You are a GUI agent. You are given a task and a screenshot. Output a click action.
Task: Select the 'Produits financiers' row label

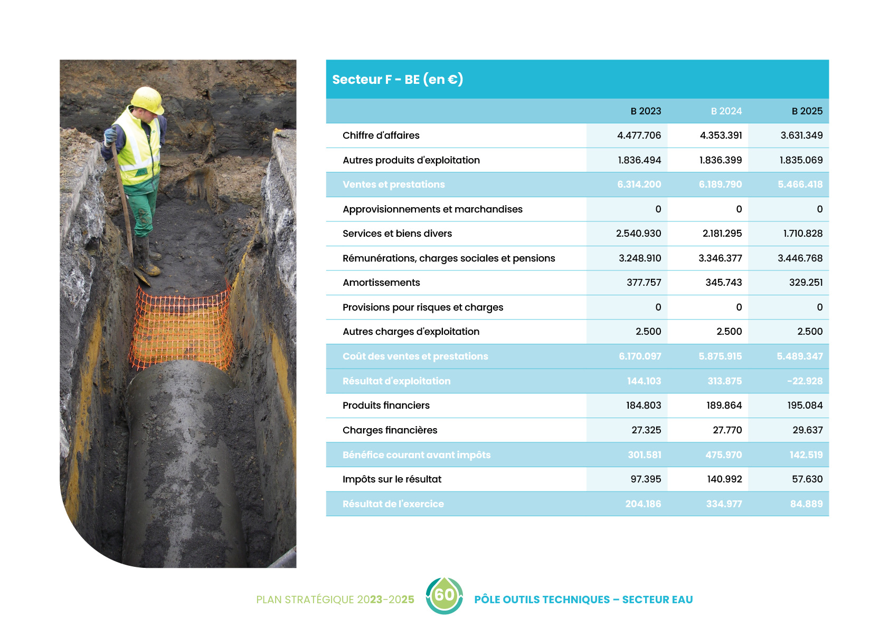tap(386, 405)
